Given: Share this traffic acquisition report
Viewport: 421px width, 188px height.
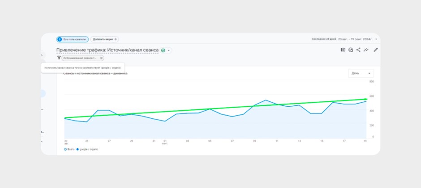Looking at the screenshot, I should click(358, 50).
